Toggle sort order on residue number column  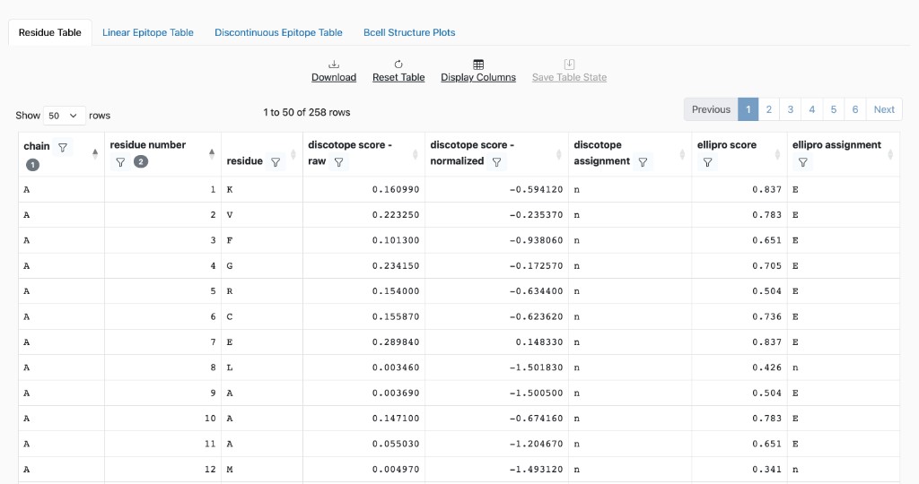pyautogui.click(x=212, y=153)
